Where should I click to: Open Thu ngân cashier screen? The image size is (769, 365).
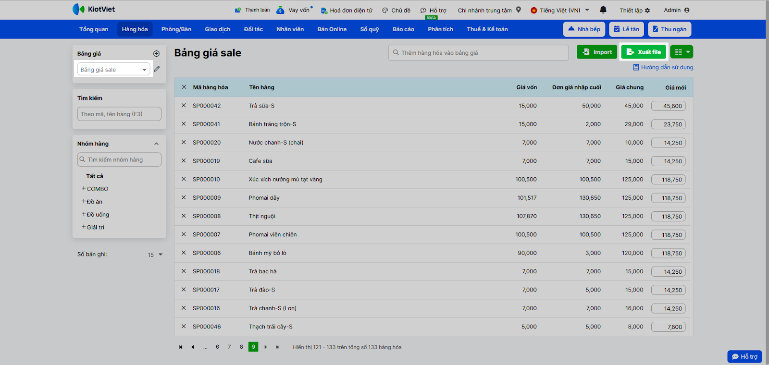point(670,29)
